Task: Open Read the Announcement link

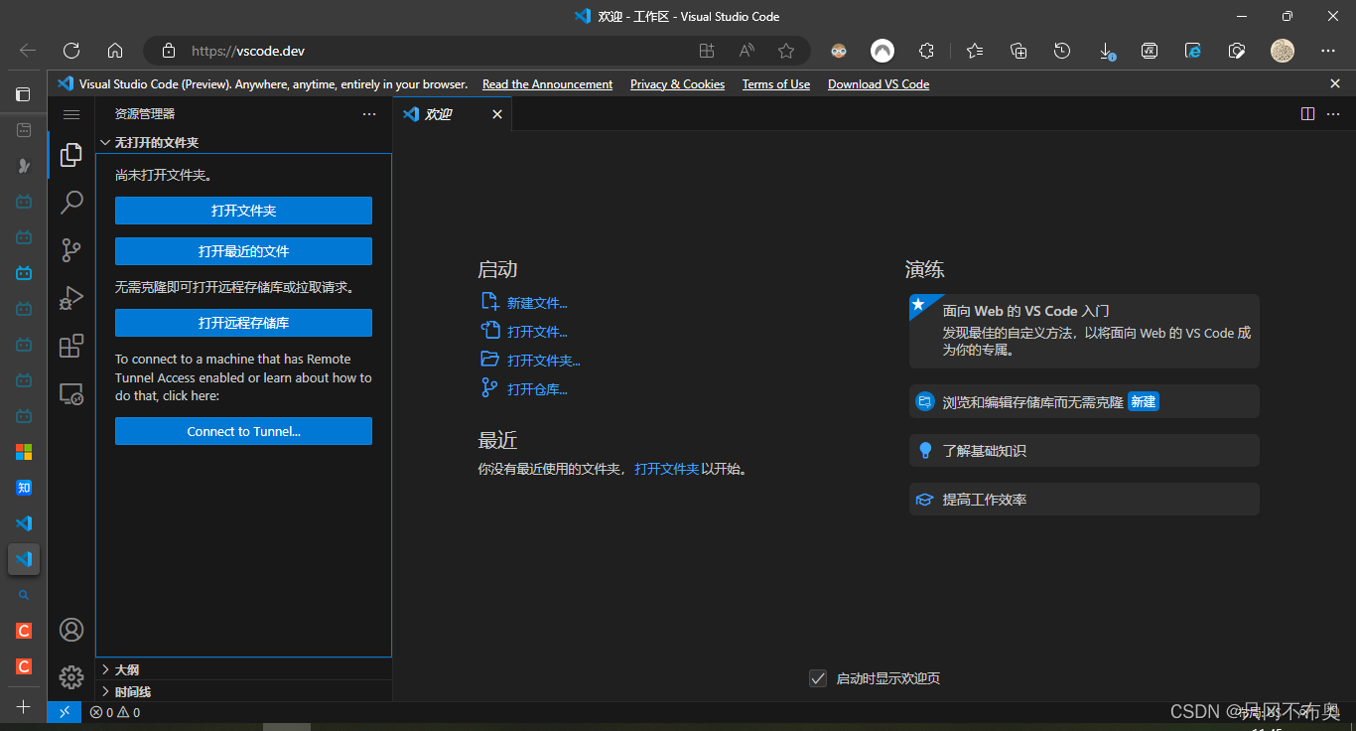Action: tap(547, 84)
